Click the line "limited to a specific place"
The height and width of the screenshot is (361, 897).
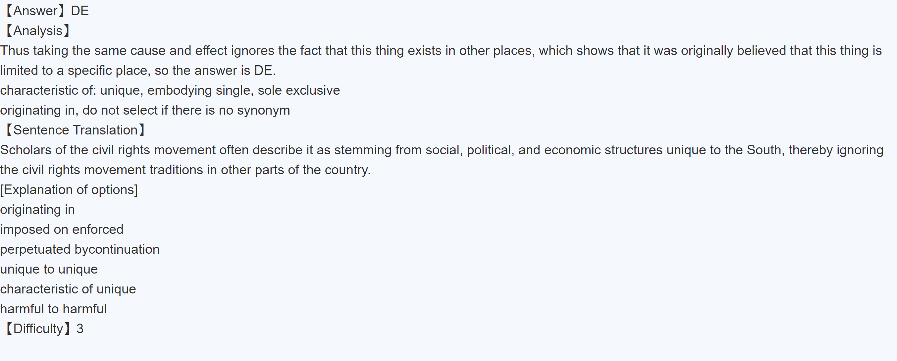pyautogui.click(x=137, y=71)
